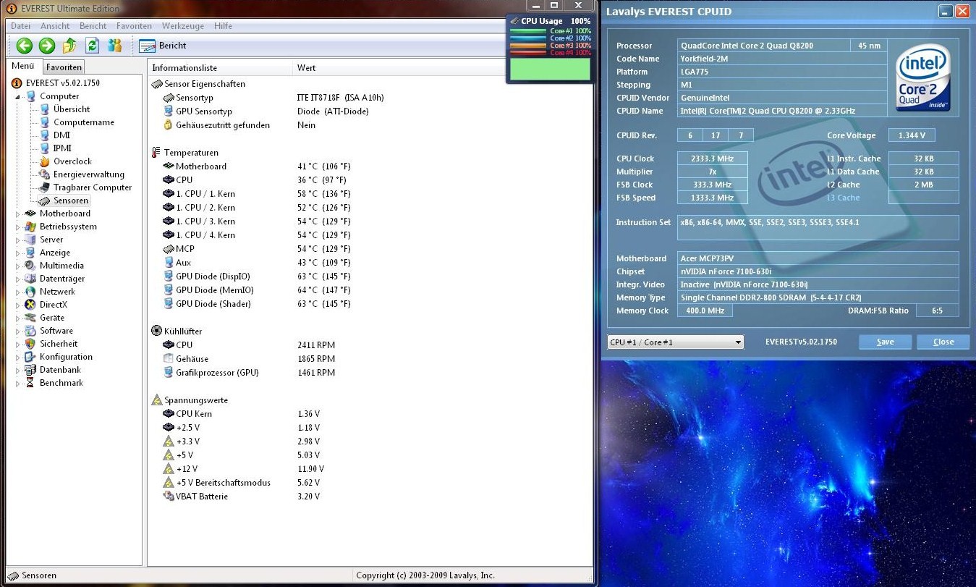Open the Energieverwaltung tree item
The image size is (976, 587).
click(89, 174)
